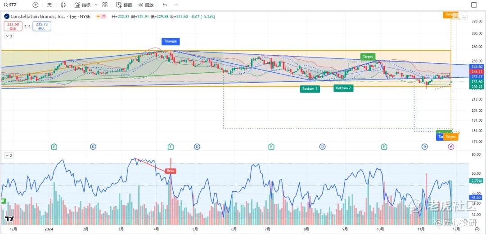Open the four-square indicator templates icon
The width and height of the screenshot is (486, 234).
(x=105, y=5)
